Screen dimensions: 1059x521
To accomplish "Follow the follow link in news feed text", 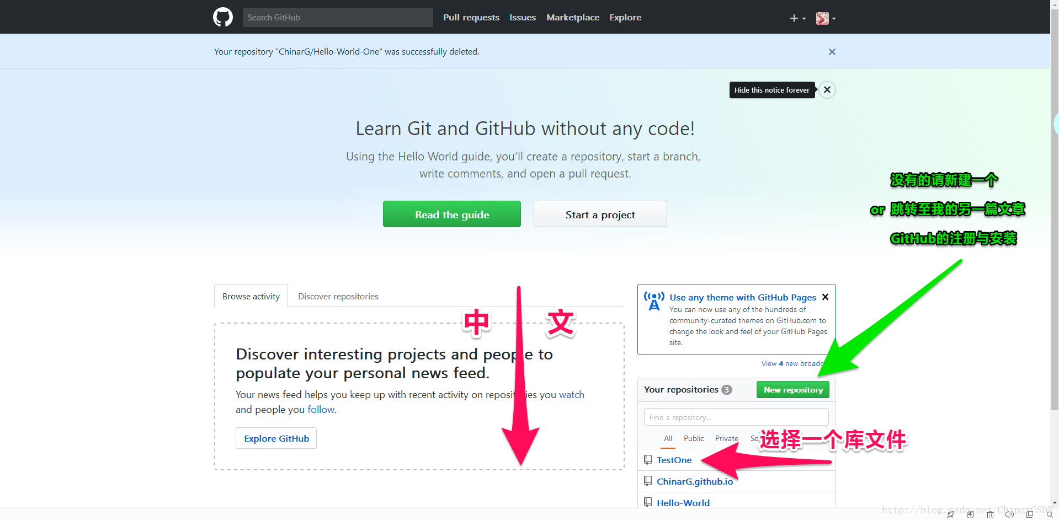I will pos(321,410).
